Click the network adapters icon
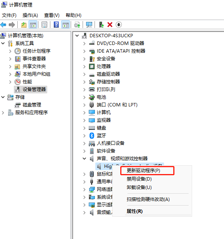224x239 pixels. [x=92, y=189]
